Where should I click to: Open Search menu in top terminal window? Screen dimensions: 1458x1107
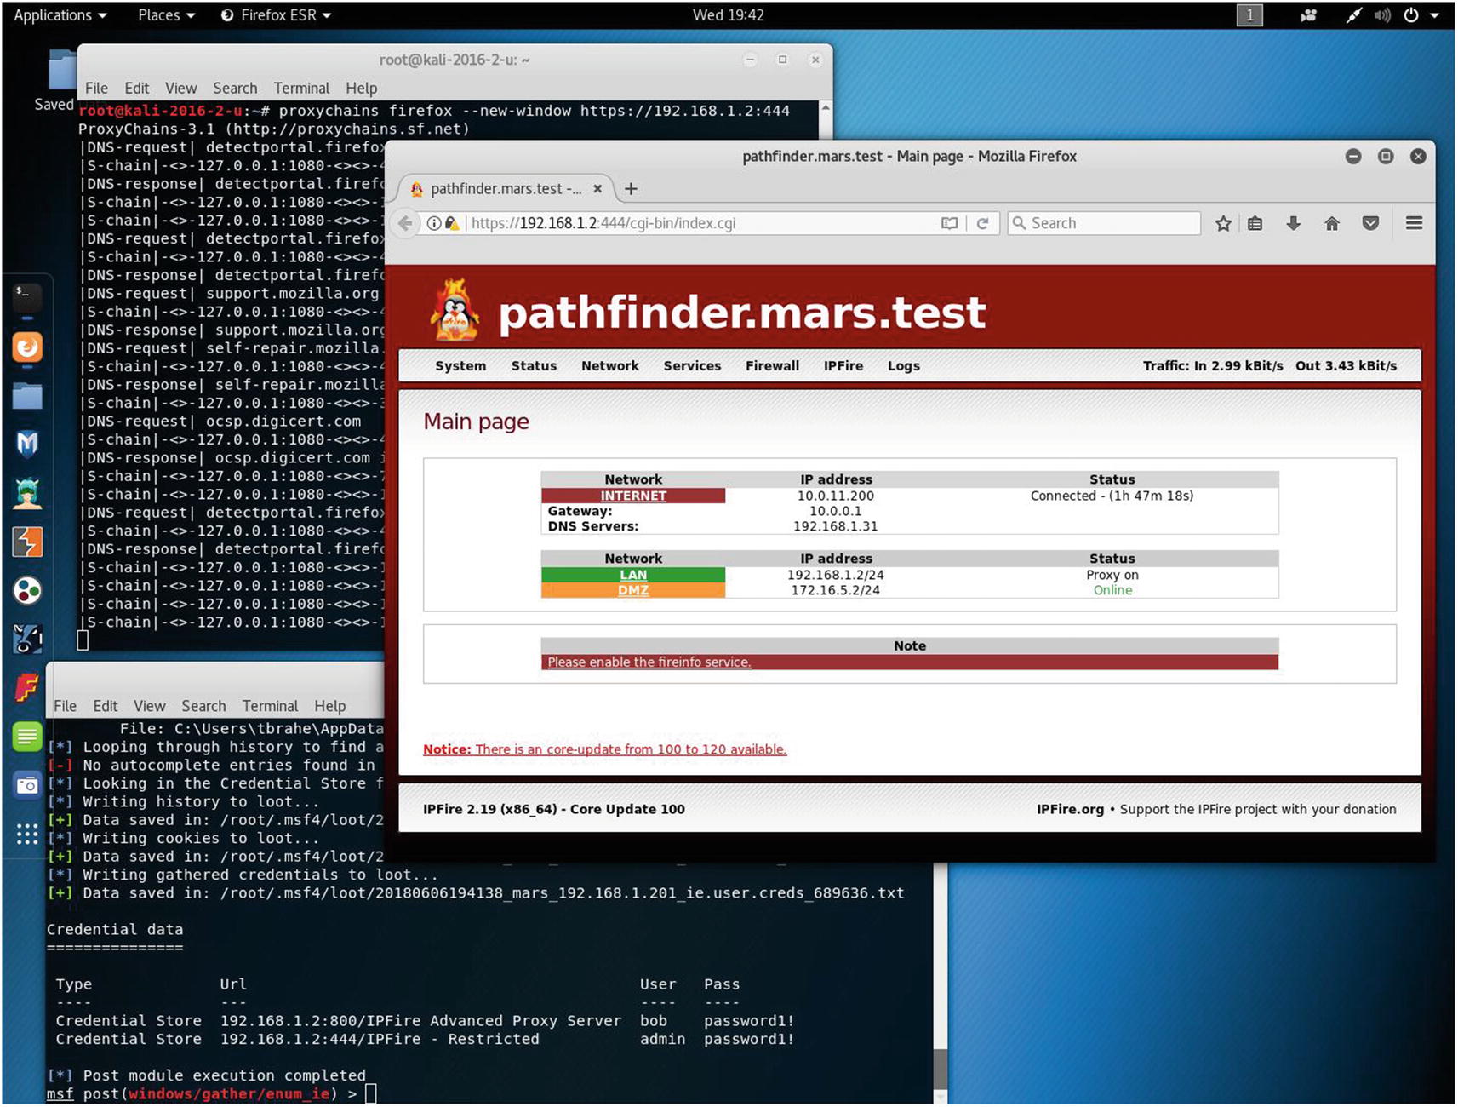point(235,88)
